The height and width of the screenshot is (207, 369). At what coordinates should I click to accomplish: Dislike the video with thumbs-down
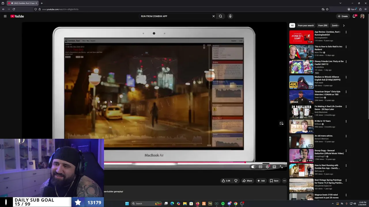tap(236, 181)
